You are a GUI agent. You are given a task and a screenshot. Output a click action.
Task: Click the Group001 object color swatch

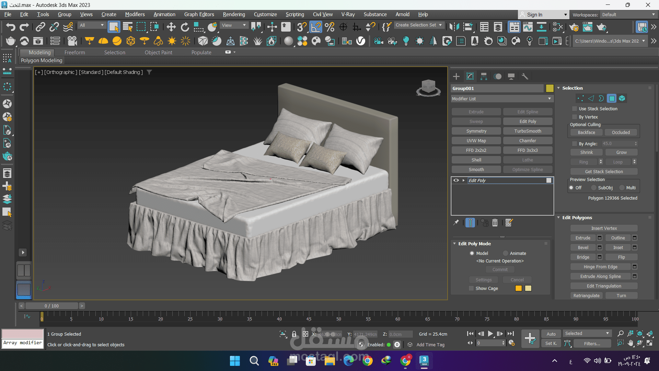[x=550, y=88]
